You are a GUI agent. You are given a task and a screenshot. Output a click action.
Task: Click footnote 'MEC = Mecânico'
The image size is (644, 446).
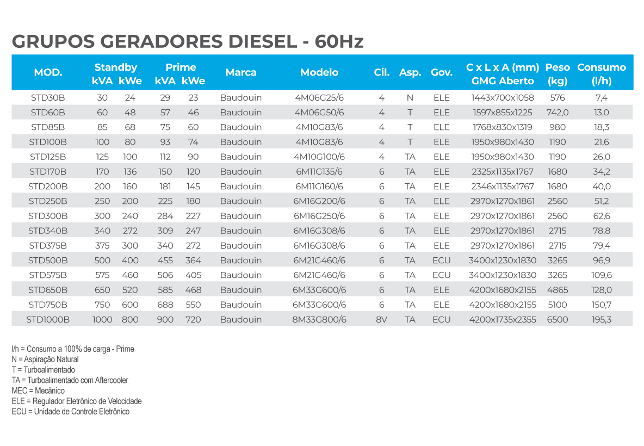click(x=38, y=391)
